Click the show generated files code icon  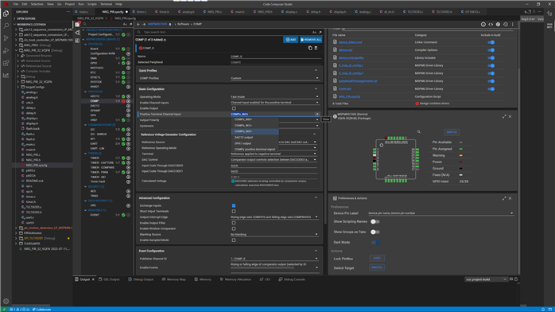click(491, 25)
